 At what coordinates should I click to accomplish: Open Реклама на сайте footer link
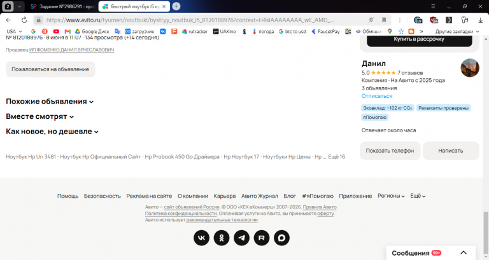pyautogui.click(x=149, y=196)
